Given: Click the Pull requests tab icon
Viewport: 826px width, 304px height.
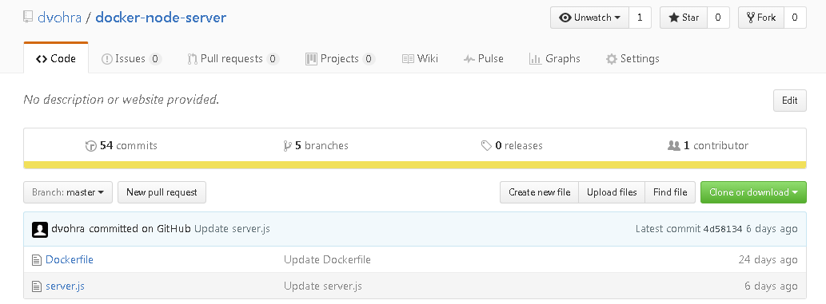Looking at the screenshot, I should (192, 59).
